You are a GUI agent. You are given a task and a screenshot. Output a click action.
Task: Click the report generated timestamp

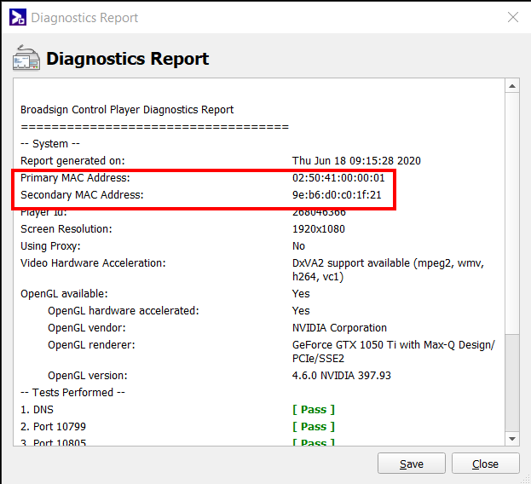tap(356, 160)
